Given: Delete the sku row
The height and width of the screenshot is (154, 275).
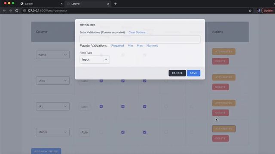Looking at the screenshot, I should point(220,113).
